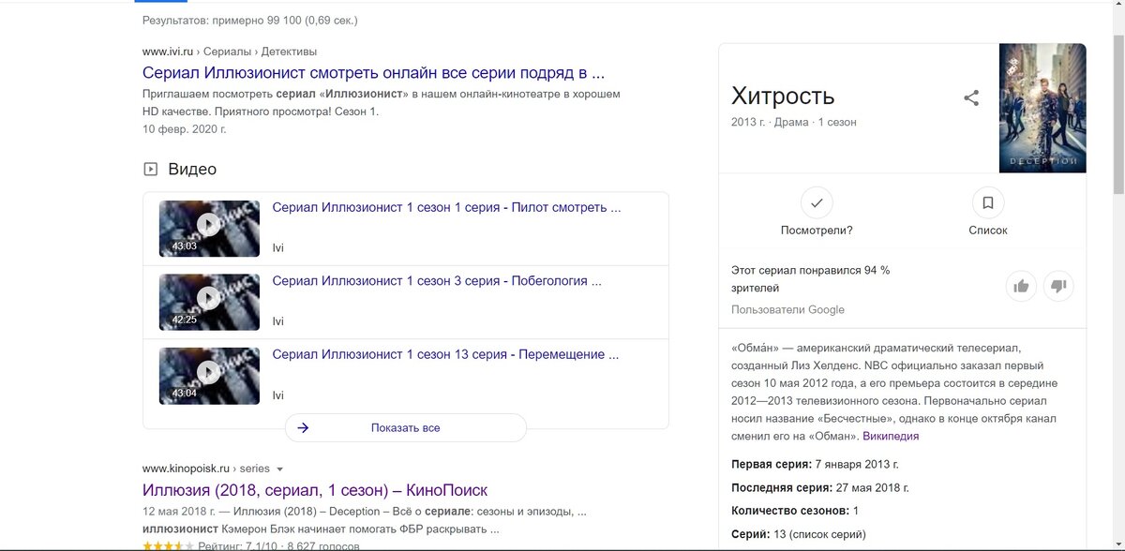
Task: Open dropdown arrow next to kinopoisk.ru series
Action: pyautogui.click(x=279, y=469)
